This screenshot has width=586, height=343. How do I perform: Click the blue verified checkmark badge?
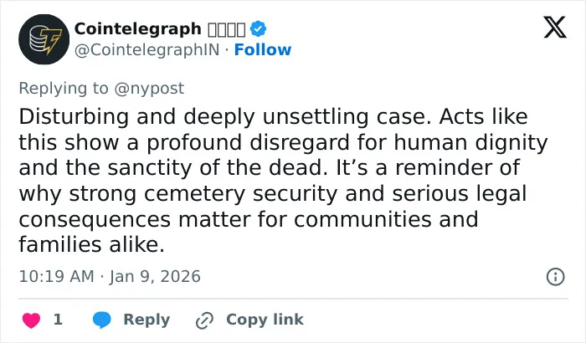(258, 28)
